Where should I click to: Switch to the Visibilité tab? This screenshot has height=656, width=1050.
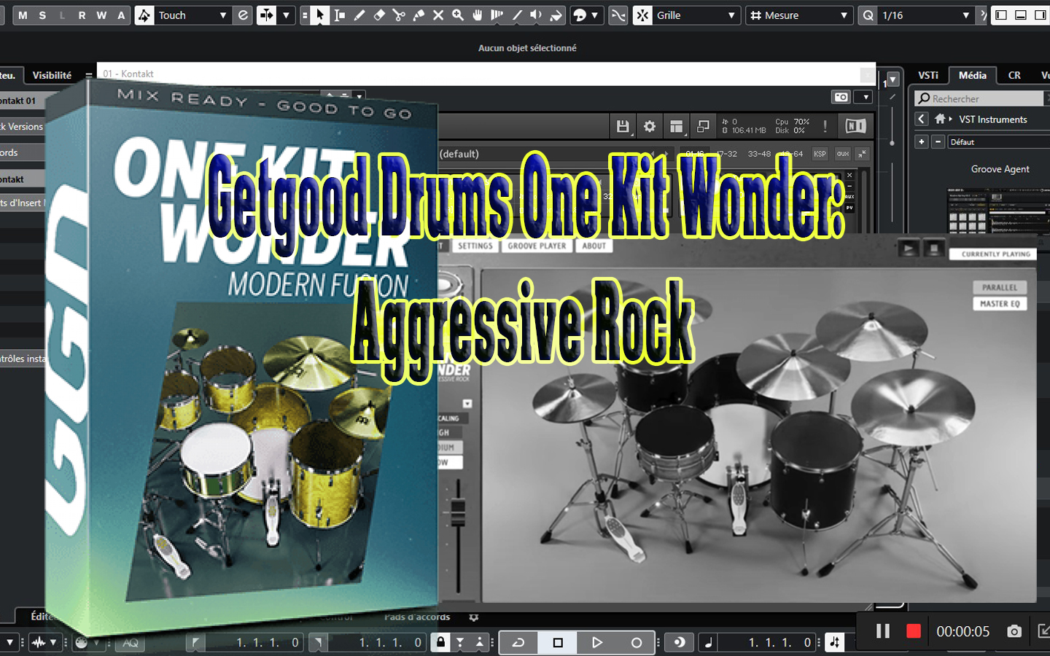tap(52, 75)
